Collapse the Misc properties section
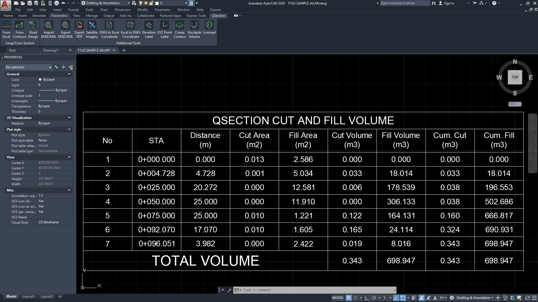 coord(69,190)
